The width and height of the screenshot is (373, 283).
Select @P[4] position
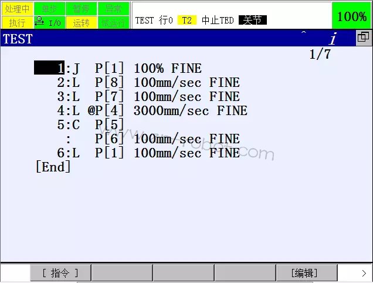coord(106,110)
